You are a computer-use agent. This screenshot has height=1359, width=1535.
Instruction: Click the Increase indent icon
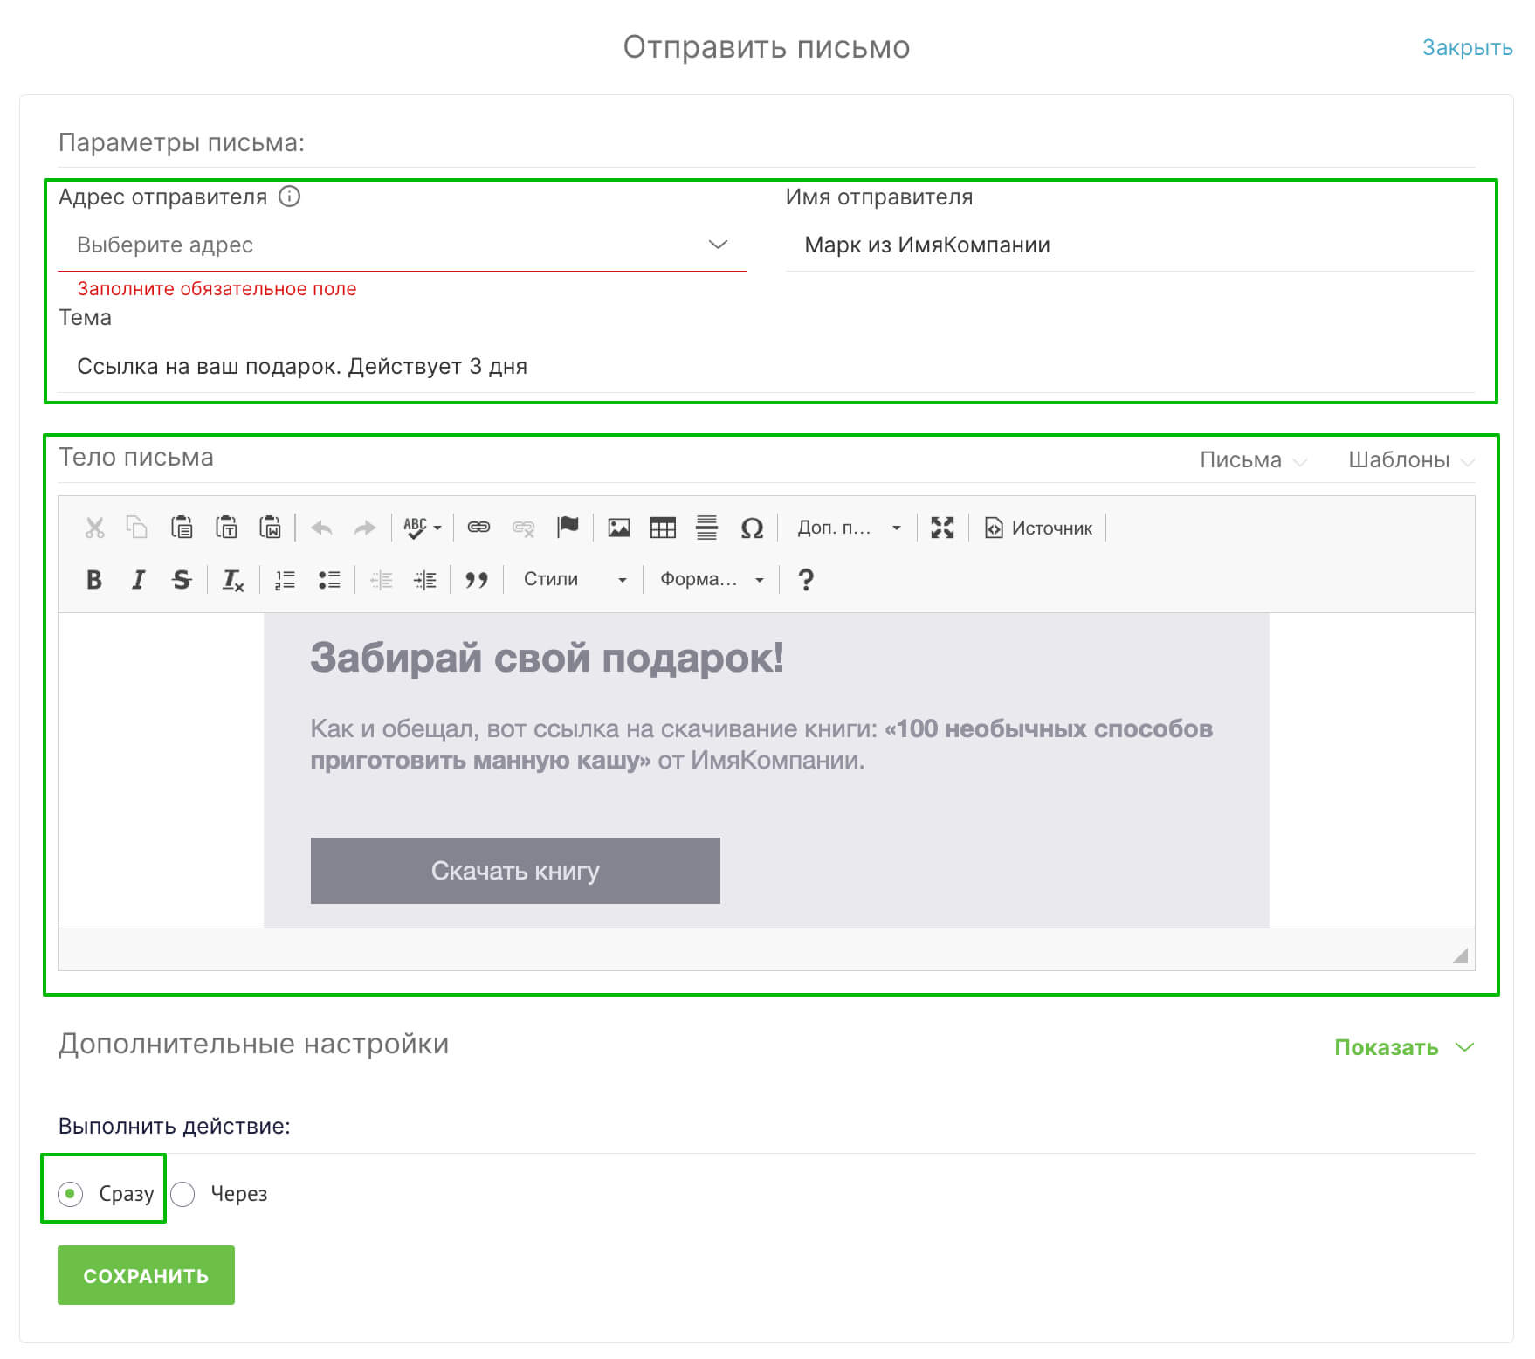(425, 579)
